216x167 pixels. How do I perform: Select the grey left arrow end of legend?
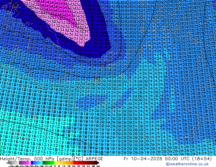(7, 163)
